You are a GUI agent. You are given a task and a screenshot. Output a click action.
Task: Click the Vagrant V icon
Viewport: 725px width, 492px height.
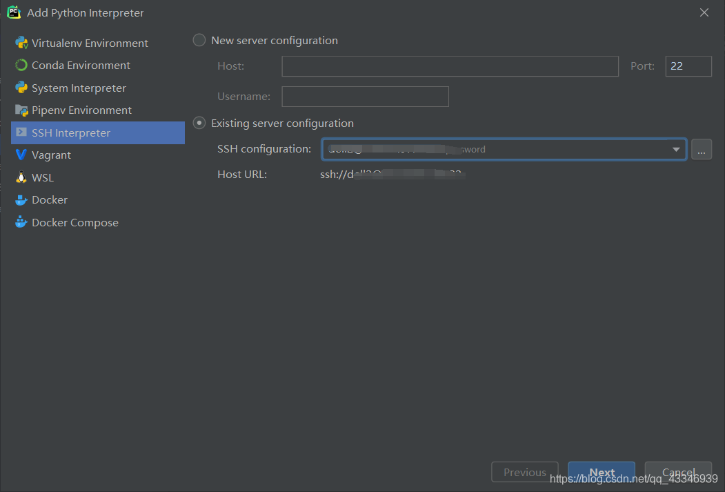pos(21,155)
